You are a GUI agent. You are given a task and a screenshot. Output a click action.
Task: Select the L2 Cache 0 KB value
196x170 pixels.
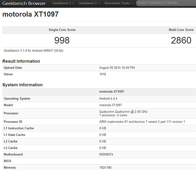[x=103, y=141]
